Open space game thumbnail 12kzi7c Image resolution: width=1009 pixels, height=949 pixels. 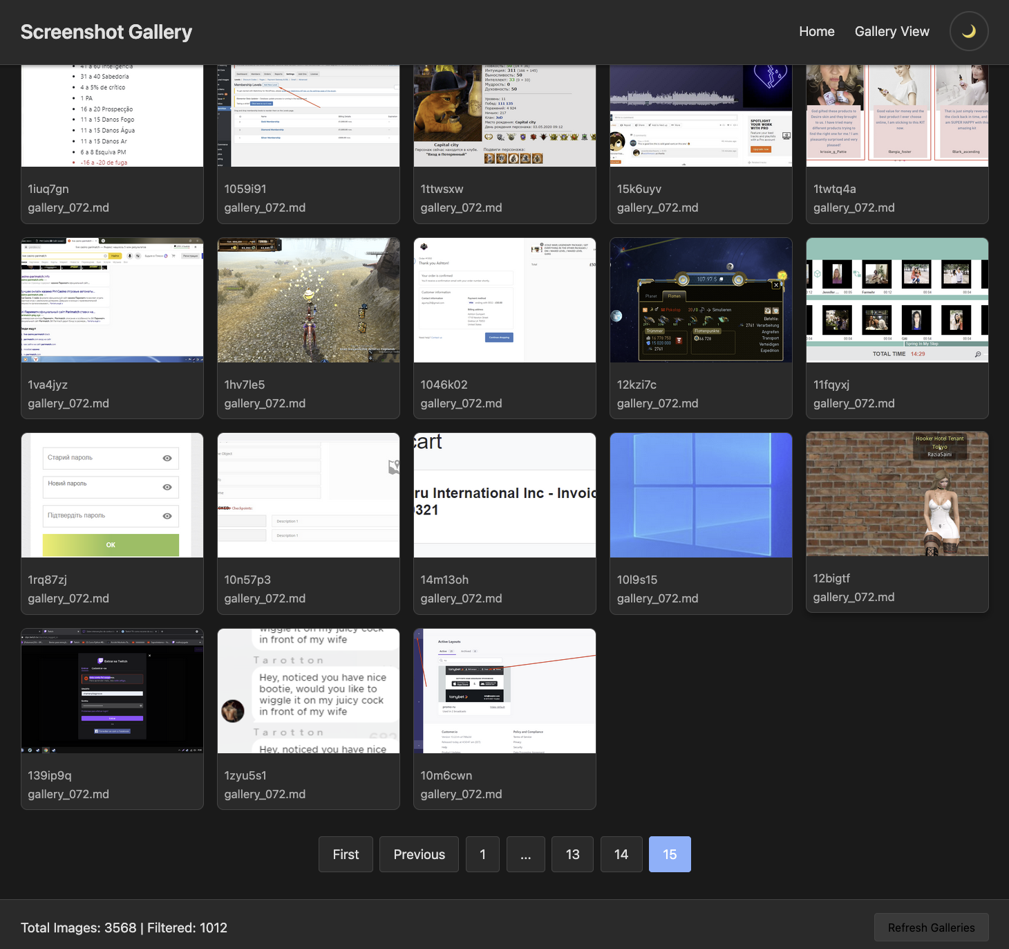pos(701,300)
